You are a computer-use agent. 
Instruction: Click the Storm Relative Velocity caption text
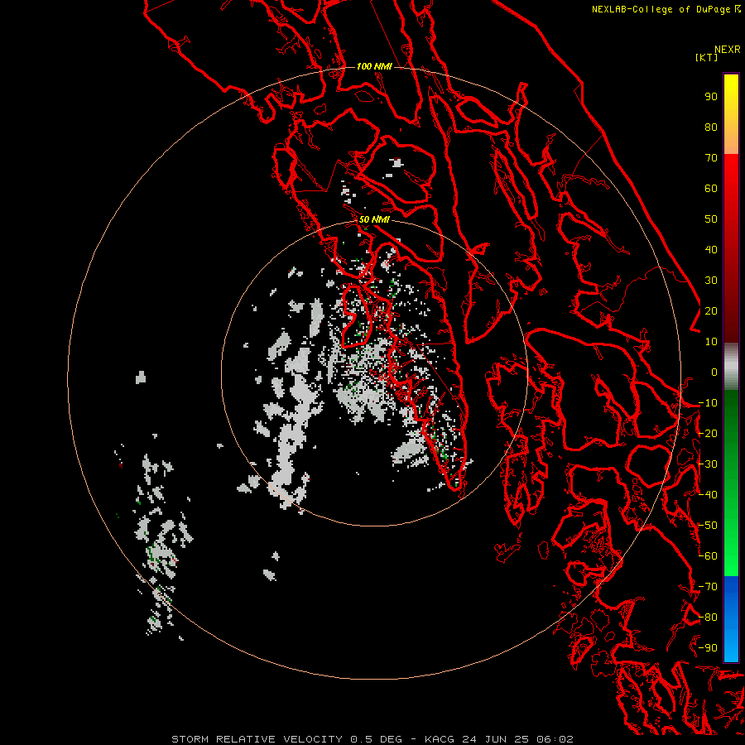(x=372, y=739)
